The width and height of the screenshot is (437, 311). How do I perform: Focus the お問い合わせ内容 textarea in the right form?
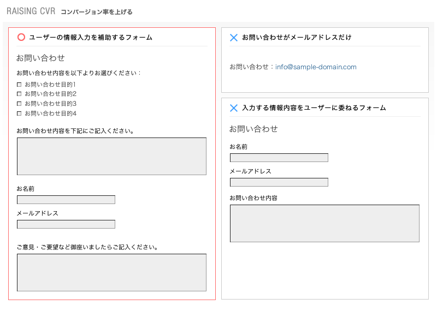(x=324, y=223)
